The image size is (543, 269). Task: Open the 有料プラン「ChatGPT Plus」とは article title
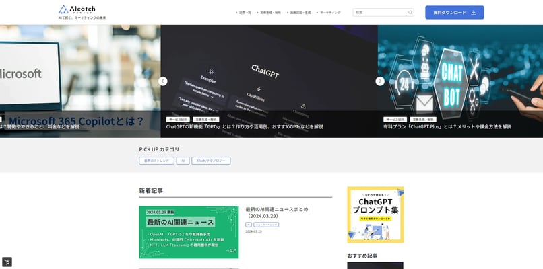(x=447, y=127)
